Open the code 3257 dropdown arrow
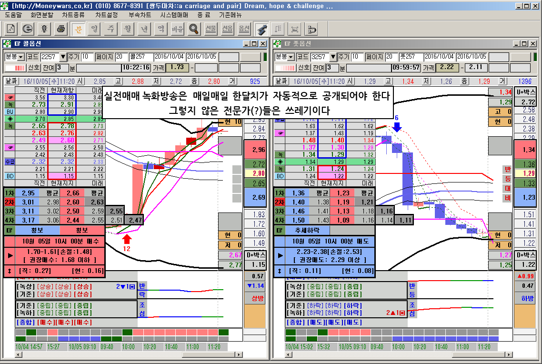542x364 pixels. tap(333, 57)
